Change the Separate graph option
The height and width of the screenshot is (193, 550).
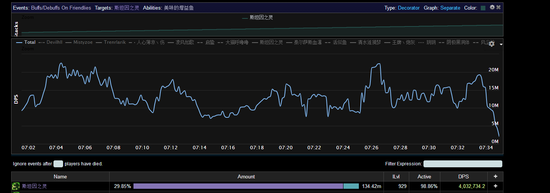point(450,8)
